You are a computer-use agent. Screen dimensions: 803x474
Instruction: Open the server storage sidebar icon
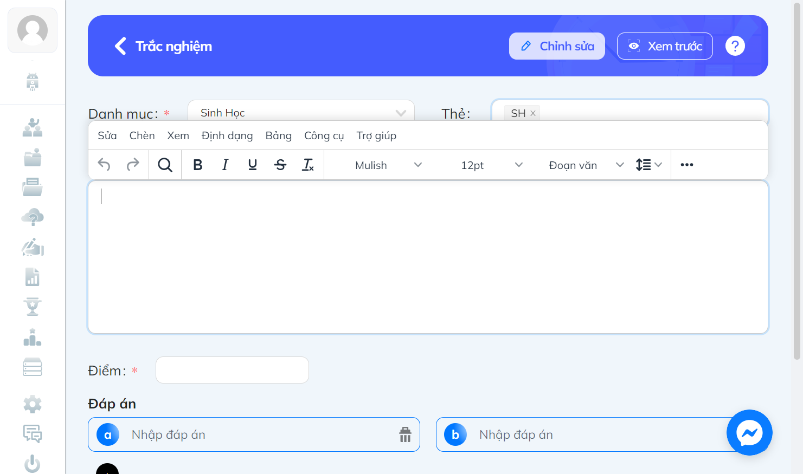tap(33, 367)
